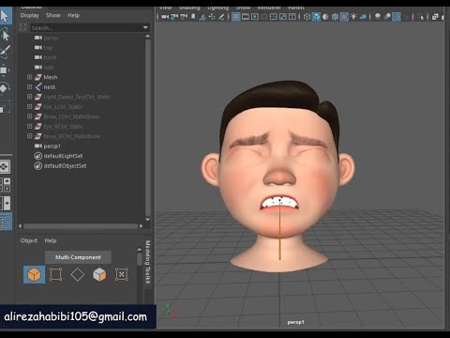Screen dimensions: 450x338
Task: Select Vertex Selection mode icon
Action: tap(55, 274)
